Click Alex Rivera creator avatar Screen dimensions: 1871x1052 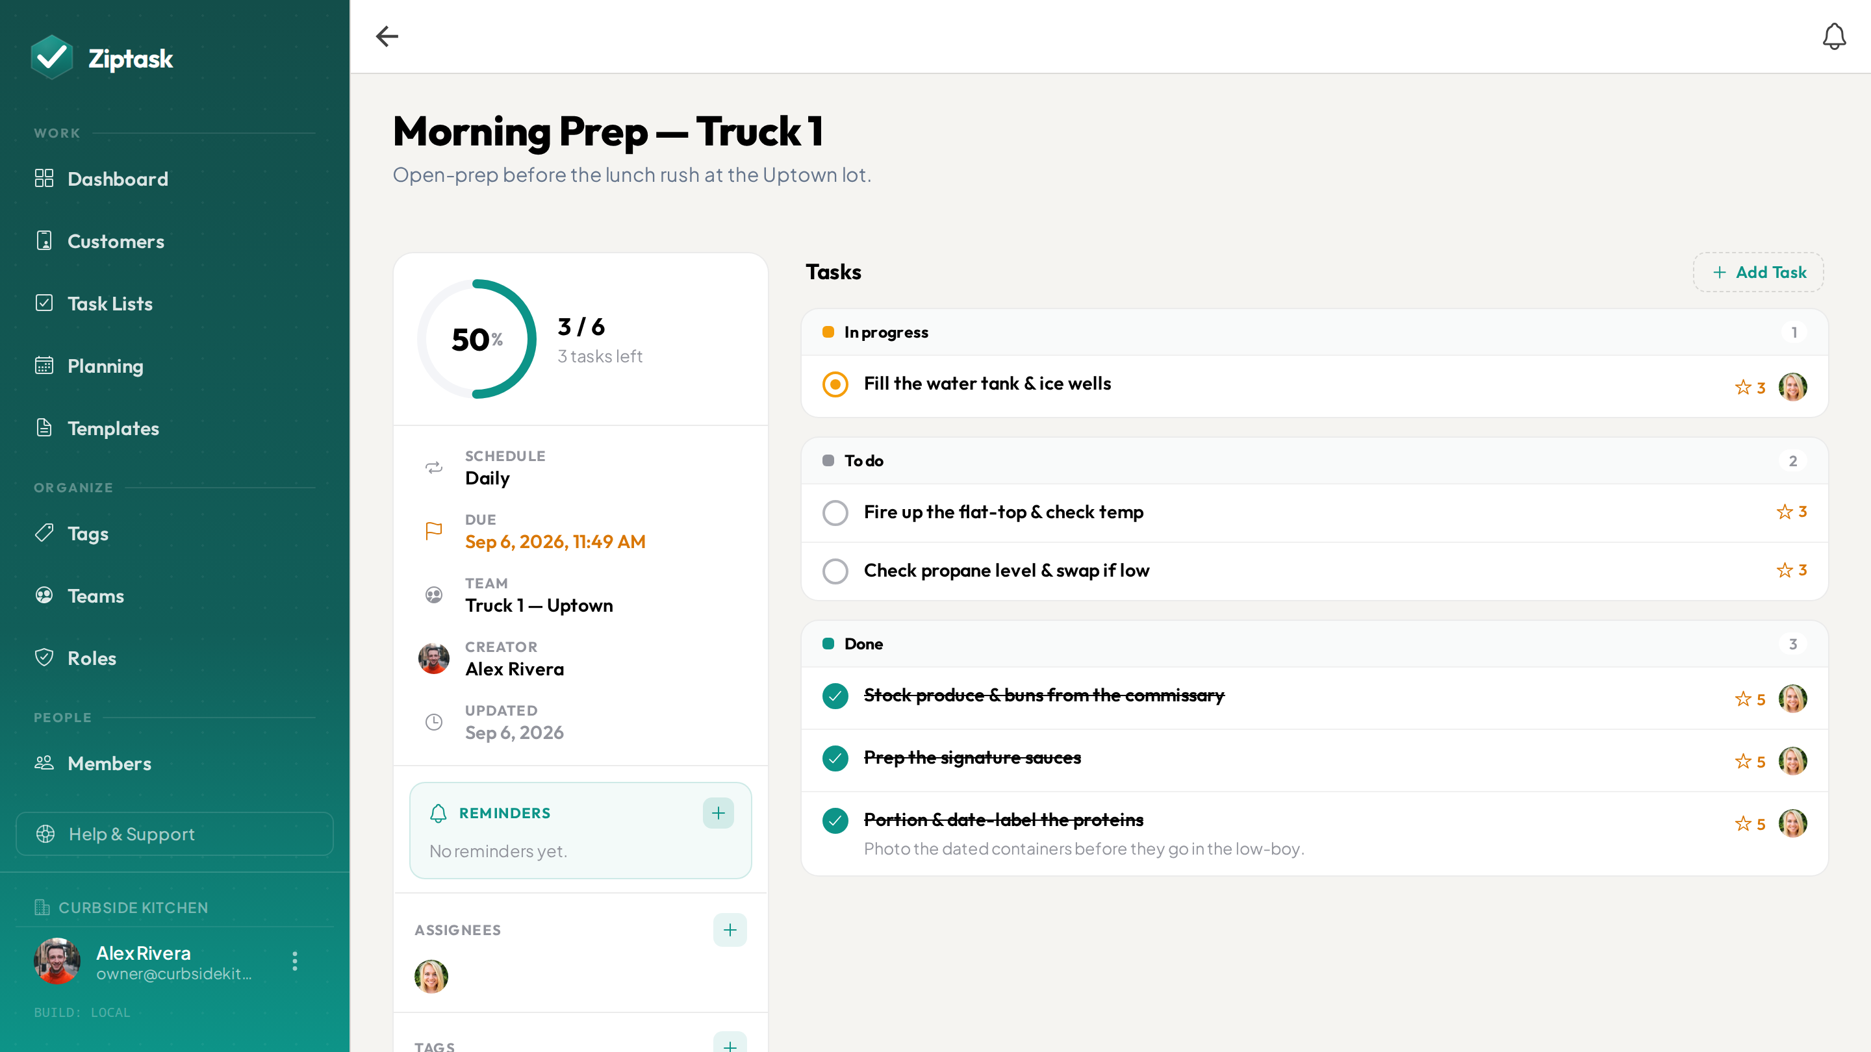433,658
